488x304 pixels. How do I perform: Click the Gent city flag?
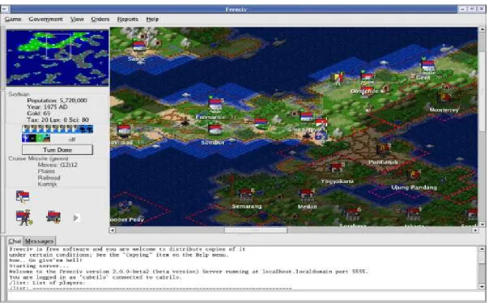(428, 66)
